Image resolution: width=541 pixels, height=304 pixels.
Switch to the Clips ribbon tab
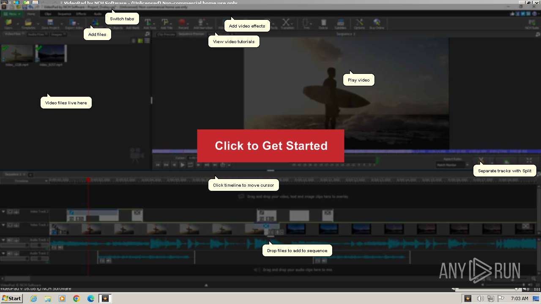pos(48,14)
